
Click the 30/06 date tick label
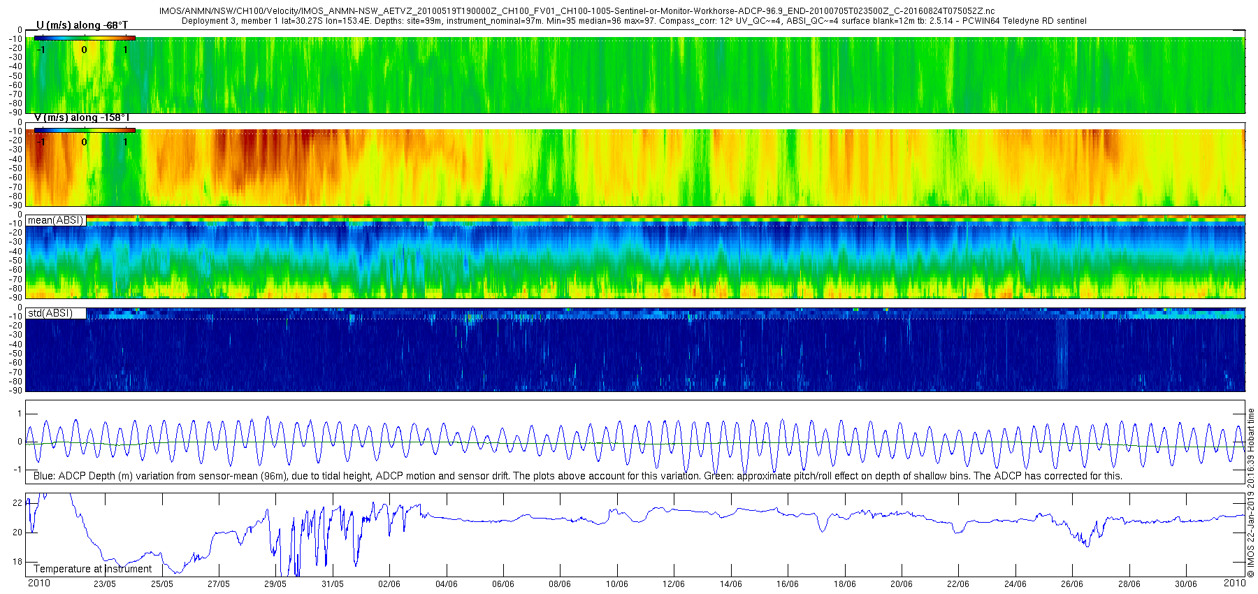[1186, 584]
